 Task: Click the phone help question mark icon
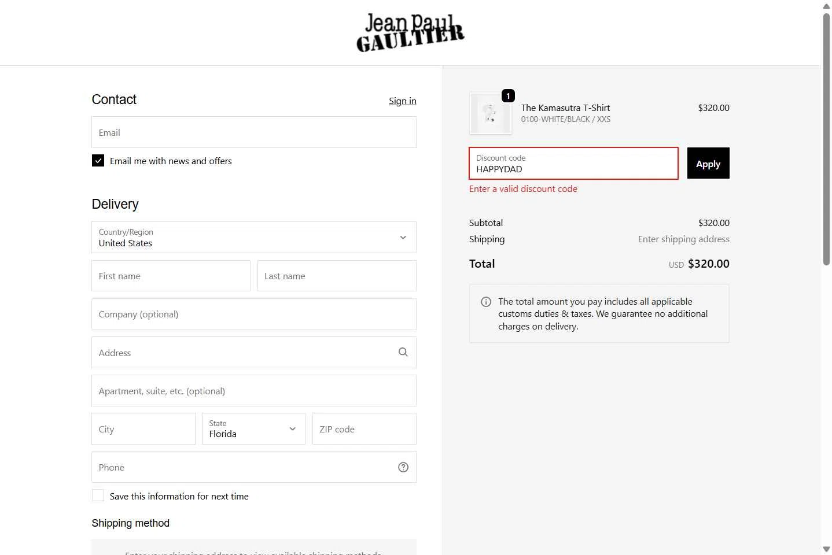(x=403, y=467)
